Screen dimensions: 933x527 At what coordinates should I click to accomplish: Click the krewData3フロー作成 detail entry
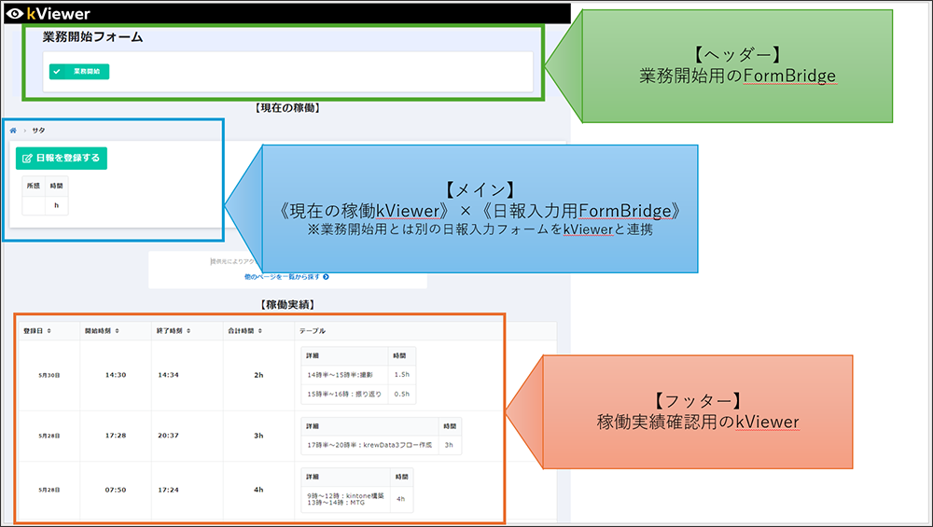(369, 445)
